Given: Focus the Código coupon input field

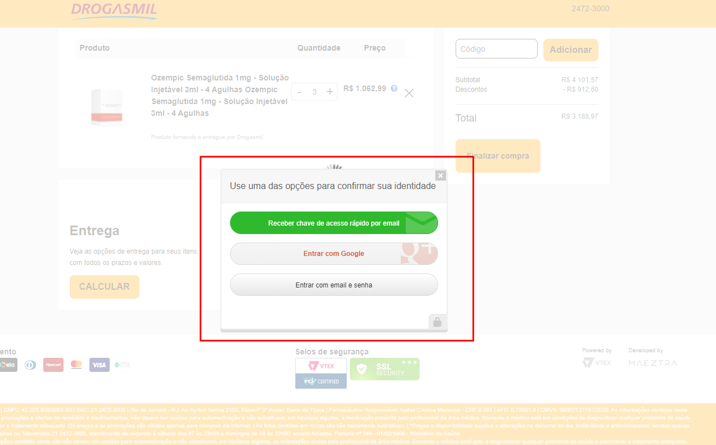Looking at the screenshot, I should pos(497,49).
